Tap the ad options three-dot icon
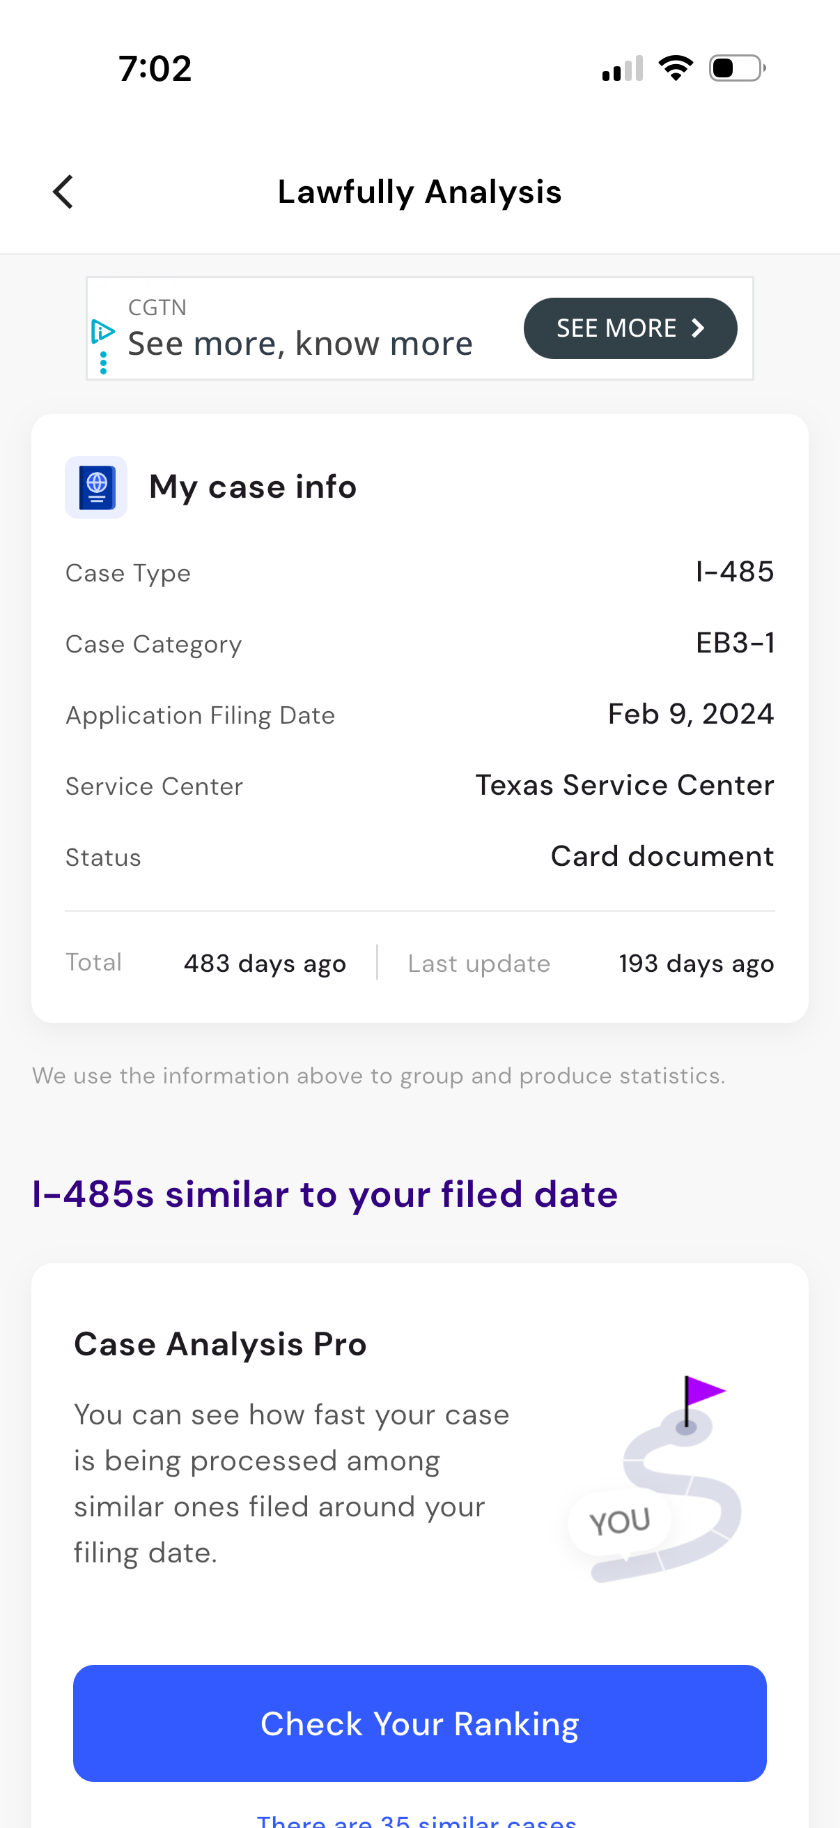The image size is (840, 1828). (x=104, y=363)
